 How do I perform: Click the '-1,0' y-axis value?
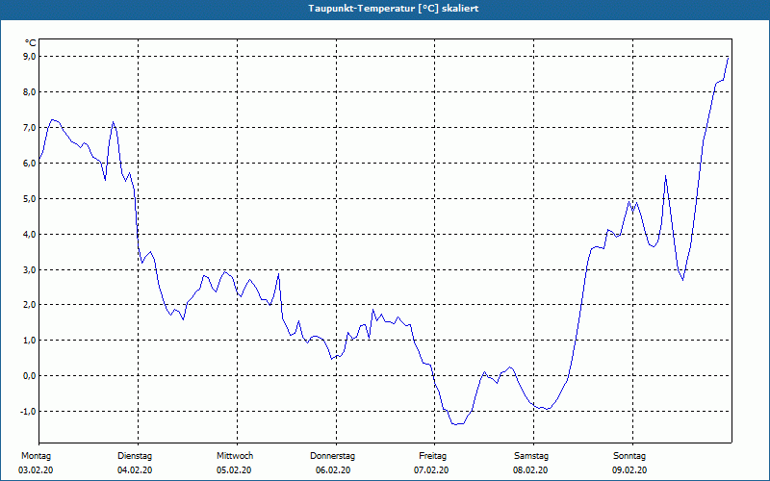28,412
